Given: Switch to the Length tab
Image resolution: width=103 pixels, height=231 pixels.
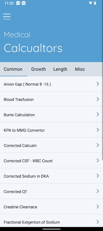Looking at the screenshot, I should 60,69.
